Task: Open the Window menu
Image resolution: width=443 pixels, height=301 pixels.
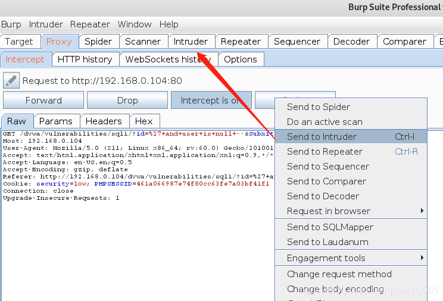Action: [135, 24]
